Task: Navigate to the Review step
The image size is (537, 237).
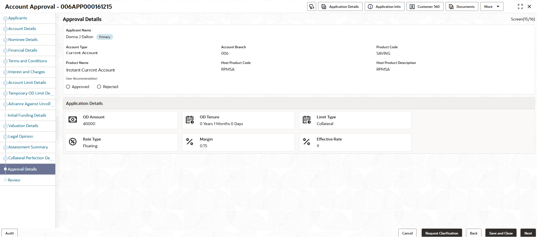Action: coord(14,180)
